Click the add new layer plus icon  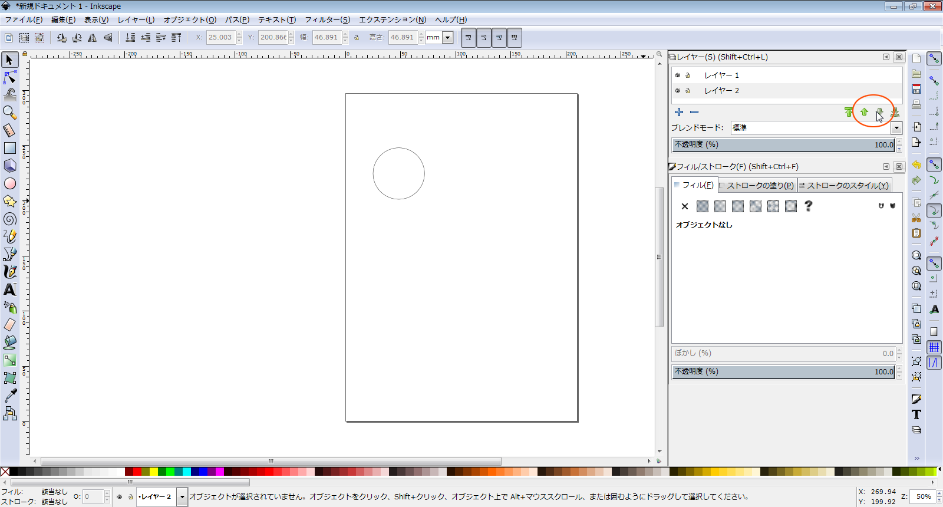point(679,112)
